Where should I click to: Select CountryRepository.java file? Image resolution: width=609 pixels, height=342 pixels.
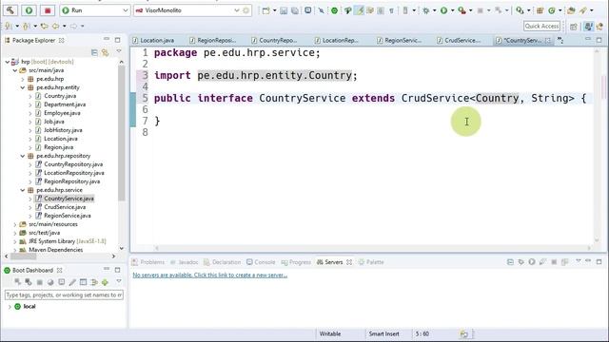tap(73, 164)
